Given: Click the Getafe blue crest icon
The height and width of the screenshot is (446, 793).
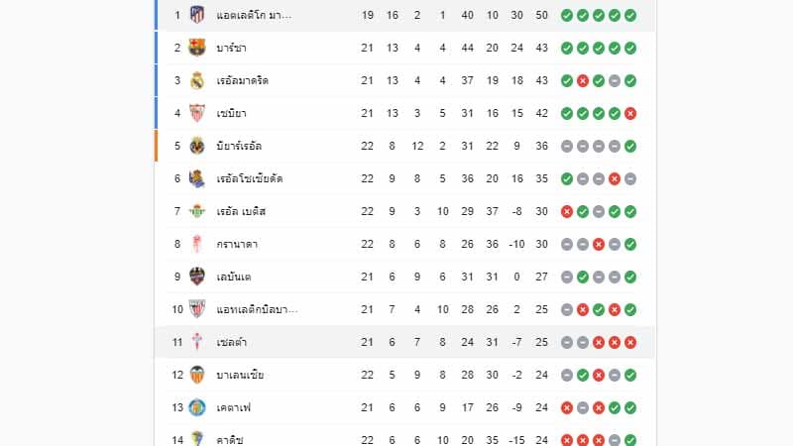Looking at the screenshot, I should tap(197, 407).
